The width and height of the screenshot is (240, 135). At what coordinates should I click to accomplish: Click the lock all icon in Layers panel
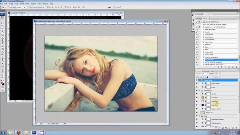click(207, 77)
